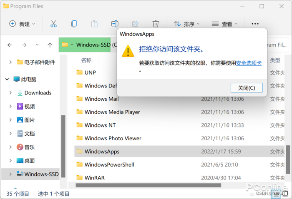Expand the 桌面 tree node

(10, 161)
